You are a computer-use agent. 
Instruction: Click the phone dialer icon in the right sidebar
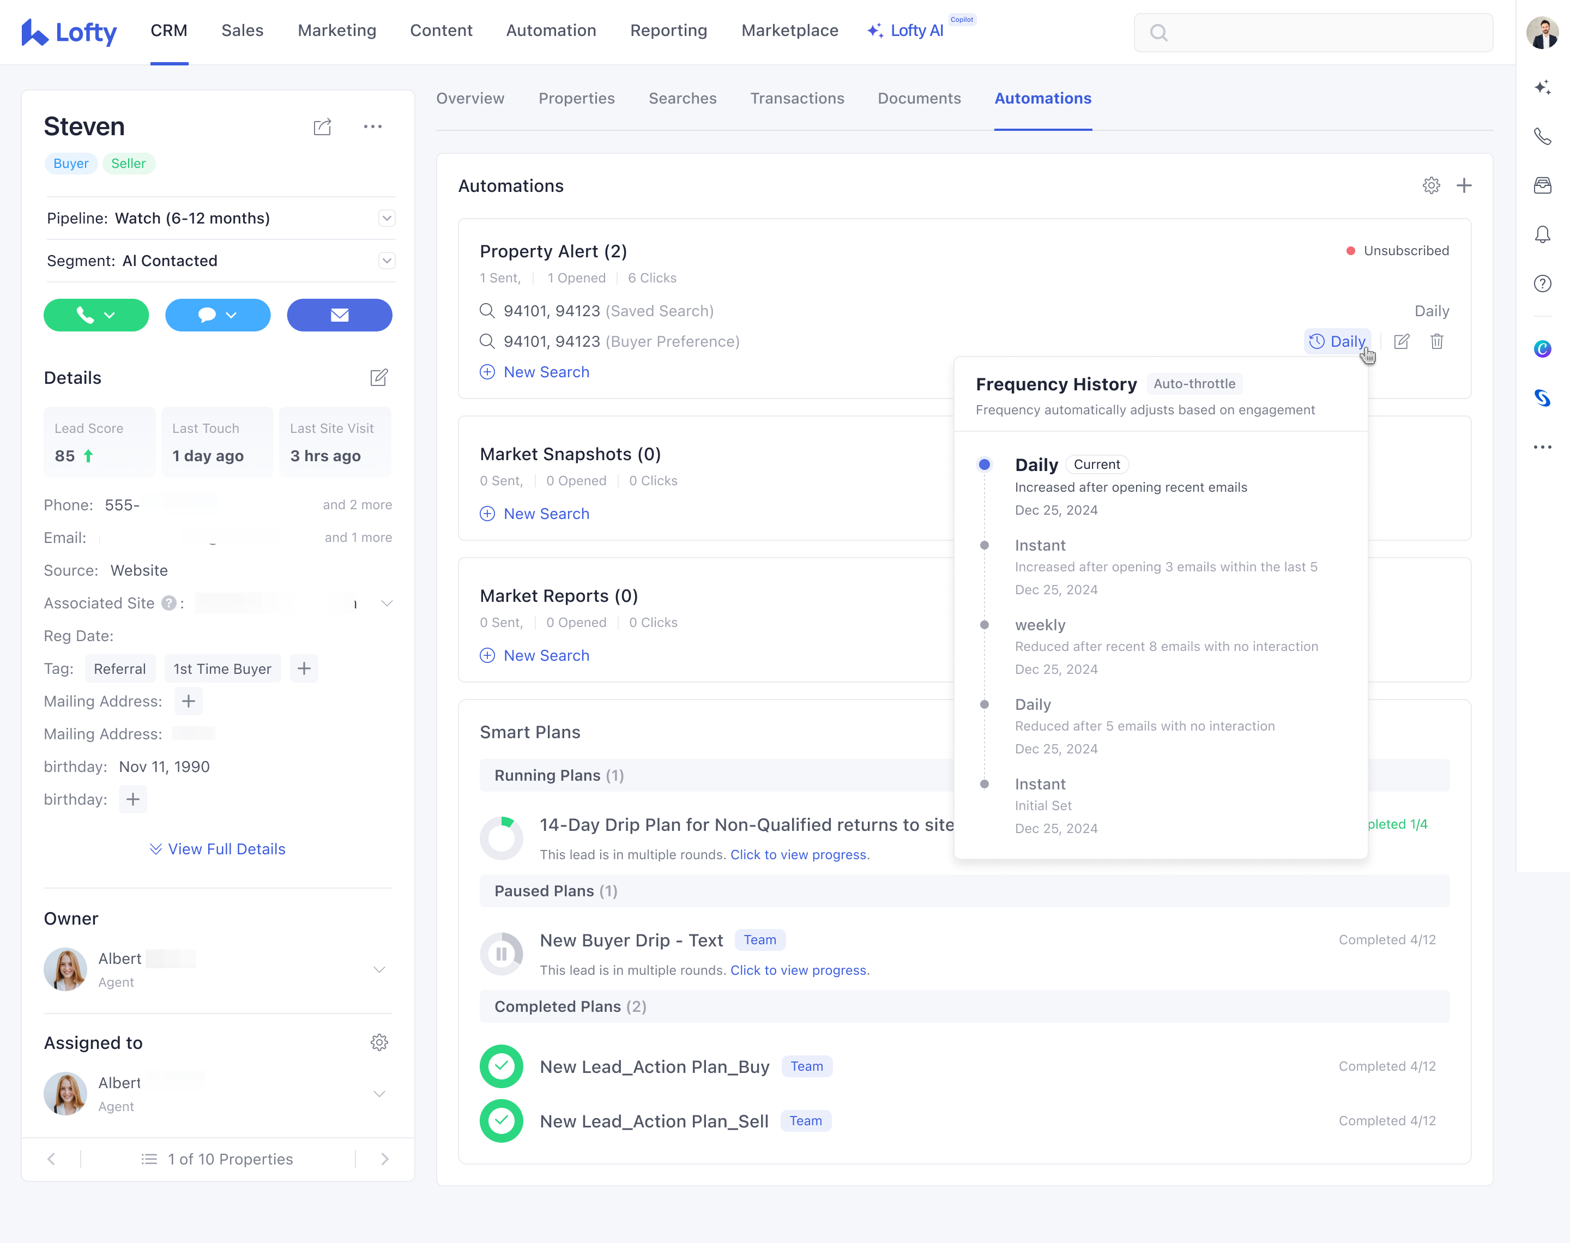tap(1542, 136)
